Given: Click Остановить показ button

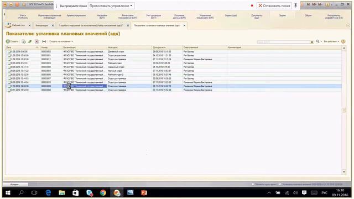Looking at the screenshot, I should (x=274, y=6).
